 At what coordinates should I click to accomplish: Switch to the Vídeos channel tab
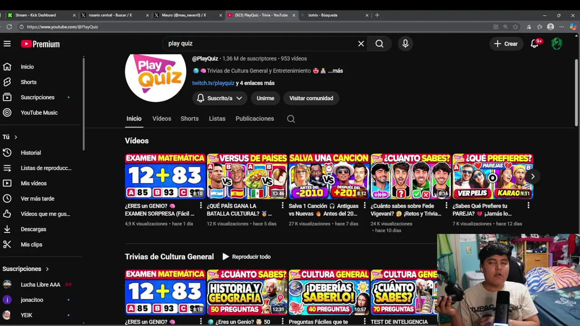[162, 119]
